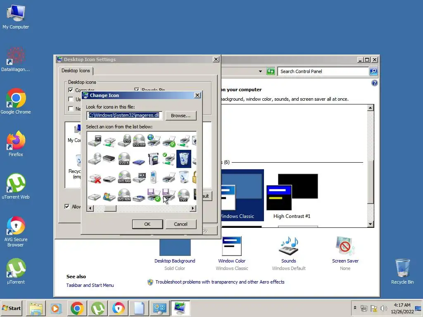Open the Window Color icon
This screenshot has height=317, width=423.
click(x=232, y=246)
